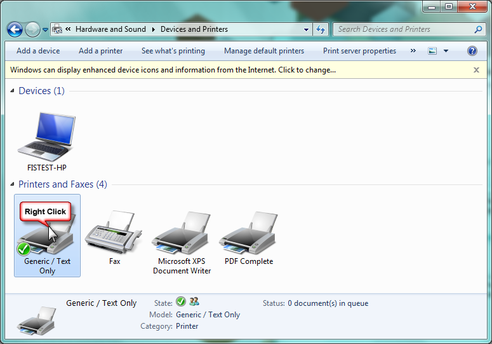The height and width of the screenshot is (344, 492).
Task: Open Print server properties
Action: click(x=359, y=51)
